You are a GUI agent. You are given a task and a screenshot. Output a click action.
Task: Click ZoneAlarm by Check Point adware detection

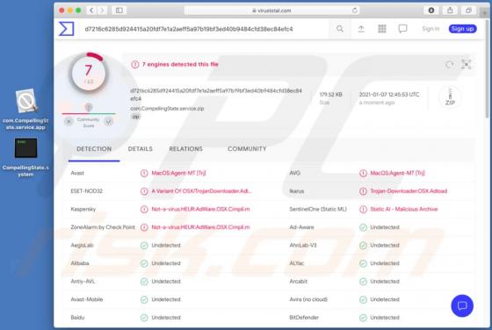click(x=200, y=227)
